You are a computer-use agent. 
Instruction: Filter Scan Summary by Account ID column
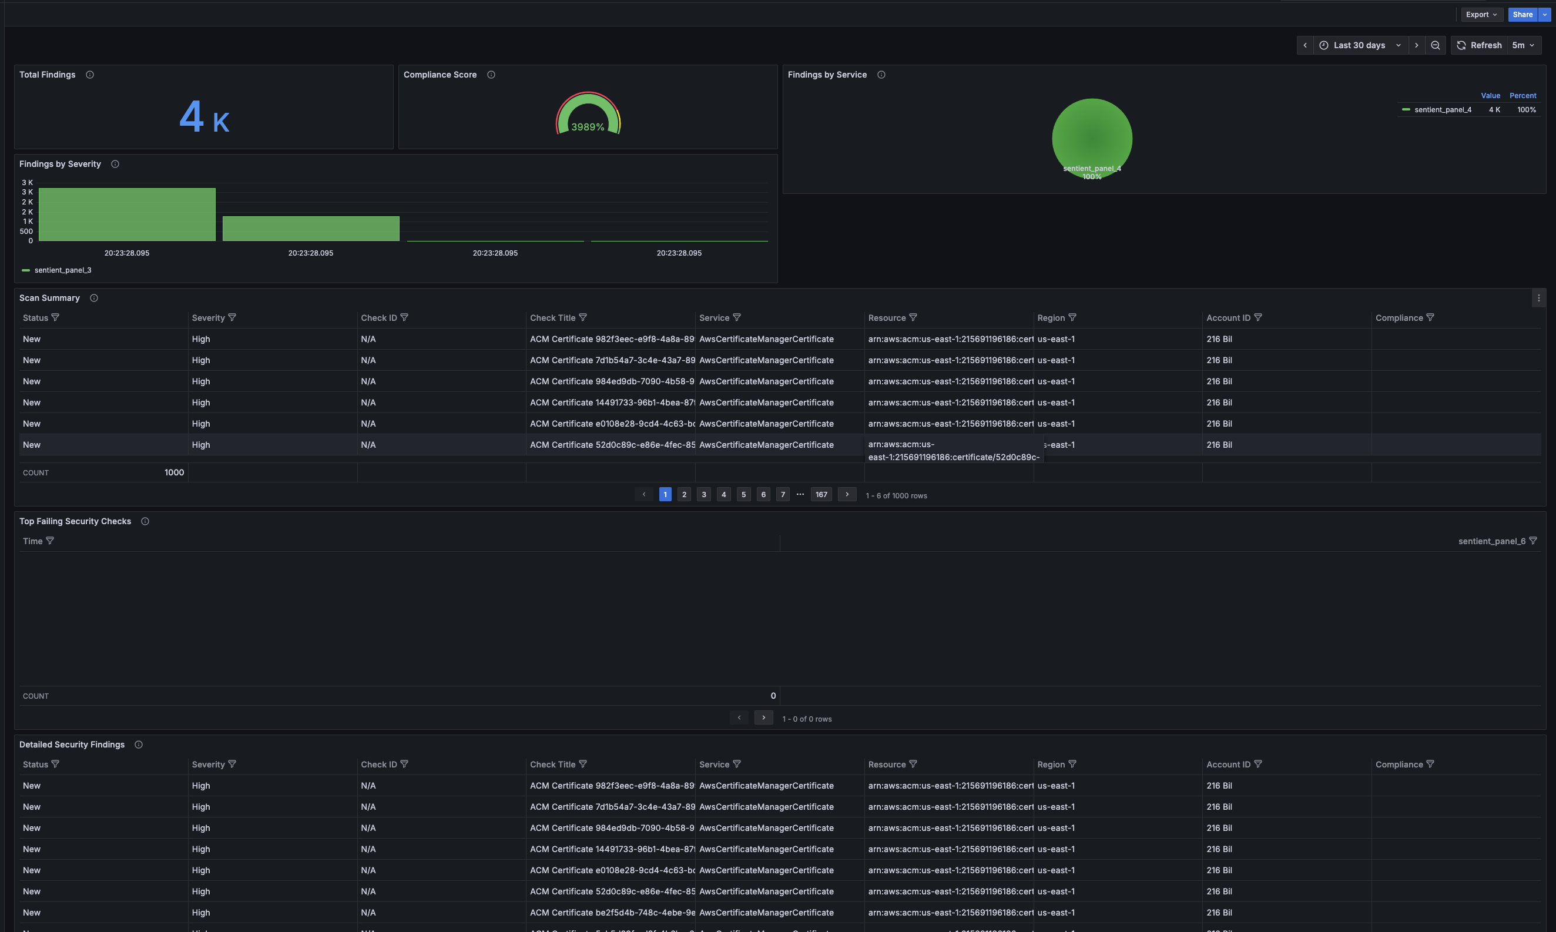coord(1257,317)
